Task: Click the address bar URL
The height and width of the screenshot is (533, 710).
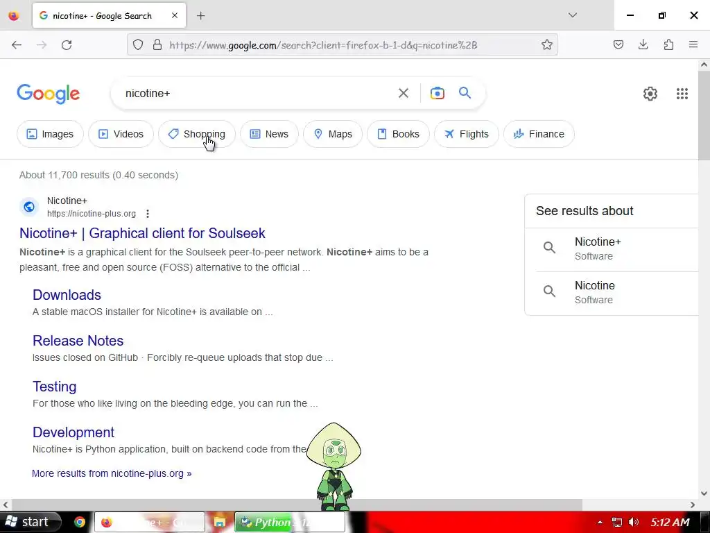Action: tap(323, 45)
